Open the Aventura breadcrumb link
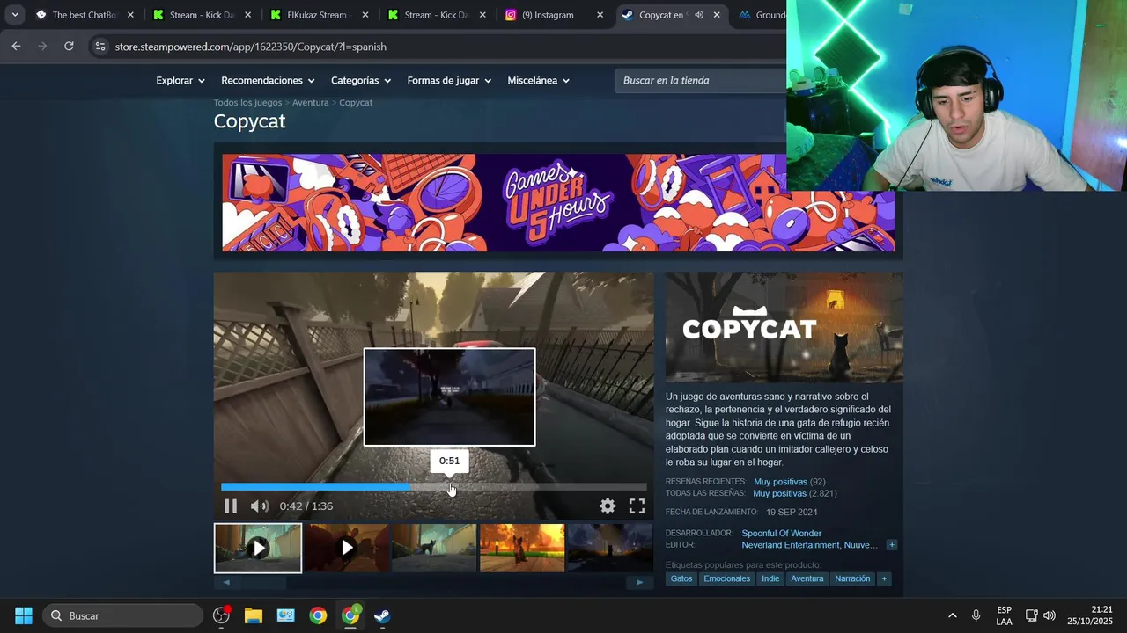 coord(310,103)
